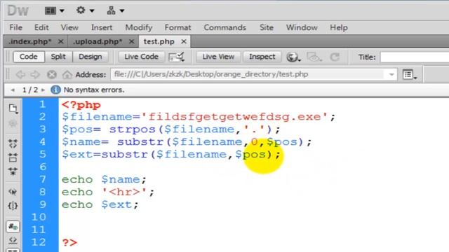This screenshot has width=449, height=252.
Task: Switch to Code view
Action: tap(29, 57)
